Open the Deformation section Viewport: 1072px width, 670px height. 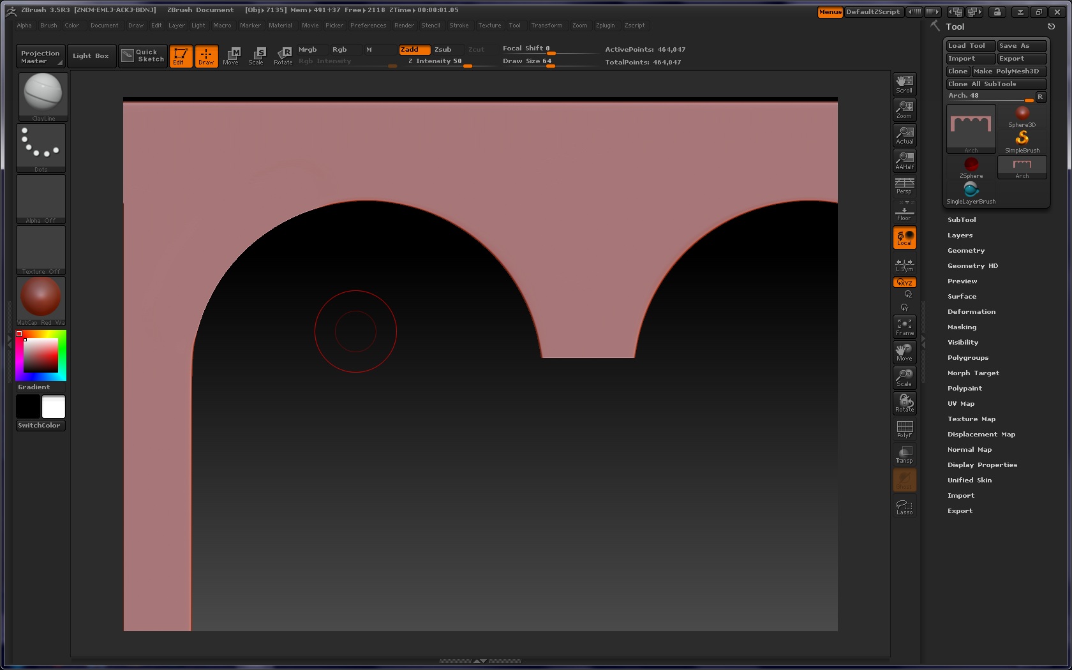971,311
